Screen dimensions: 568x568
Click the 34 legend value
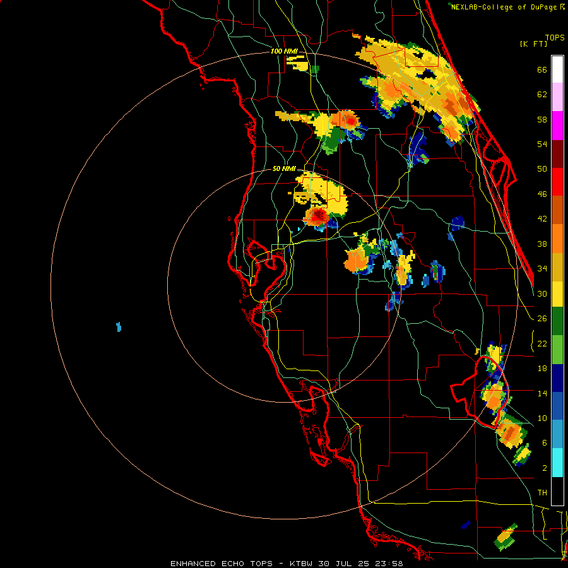(x=542, y=268)
